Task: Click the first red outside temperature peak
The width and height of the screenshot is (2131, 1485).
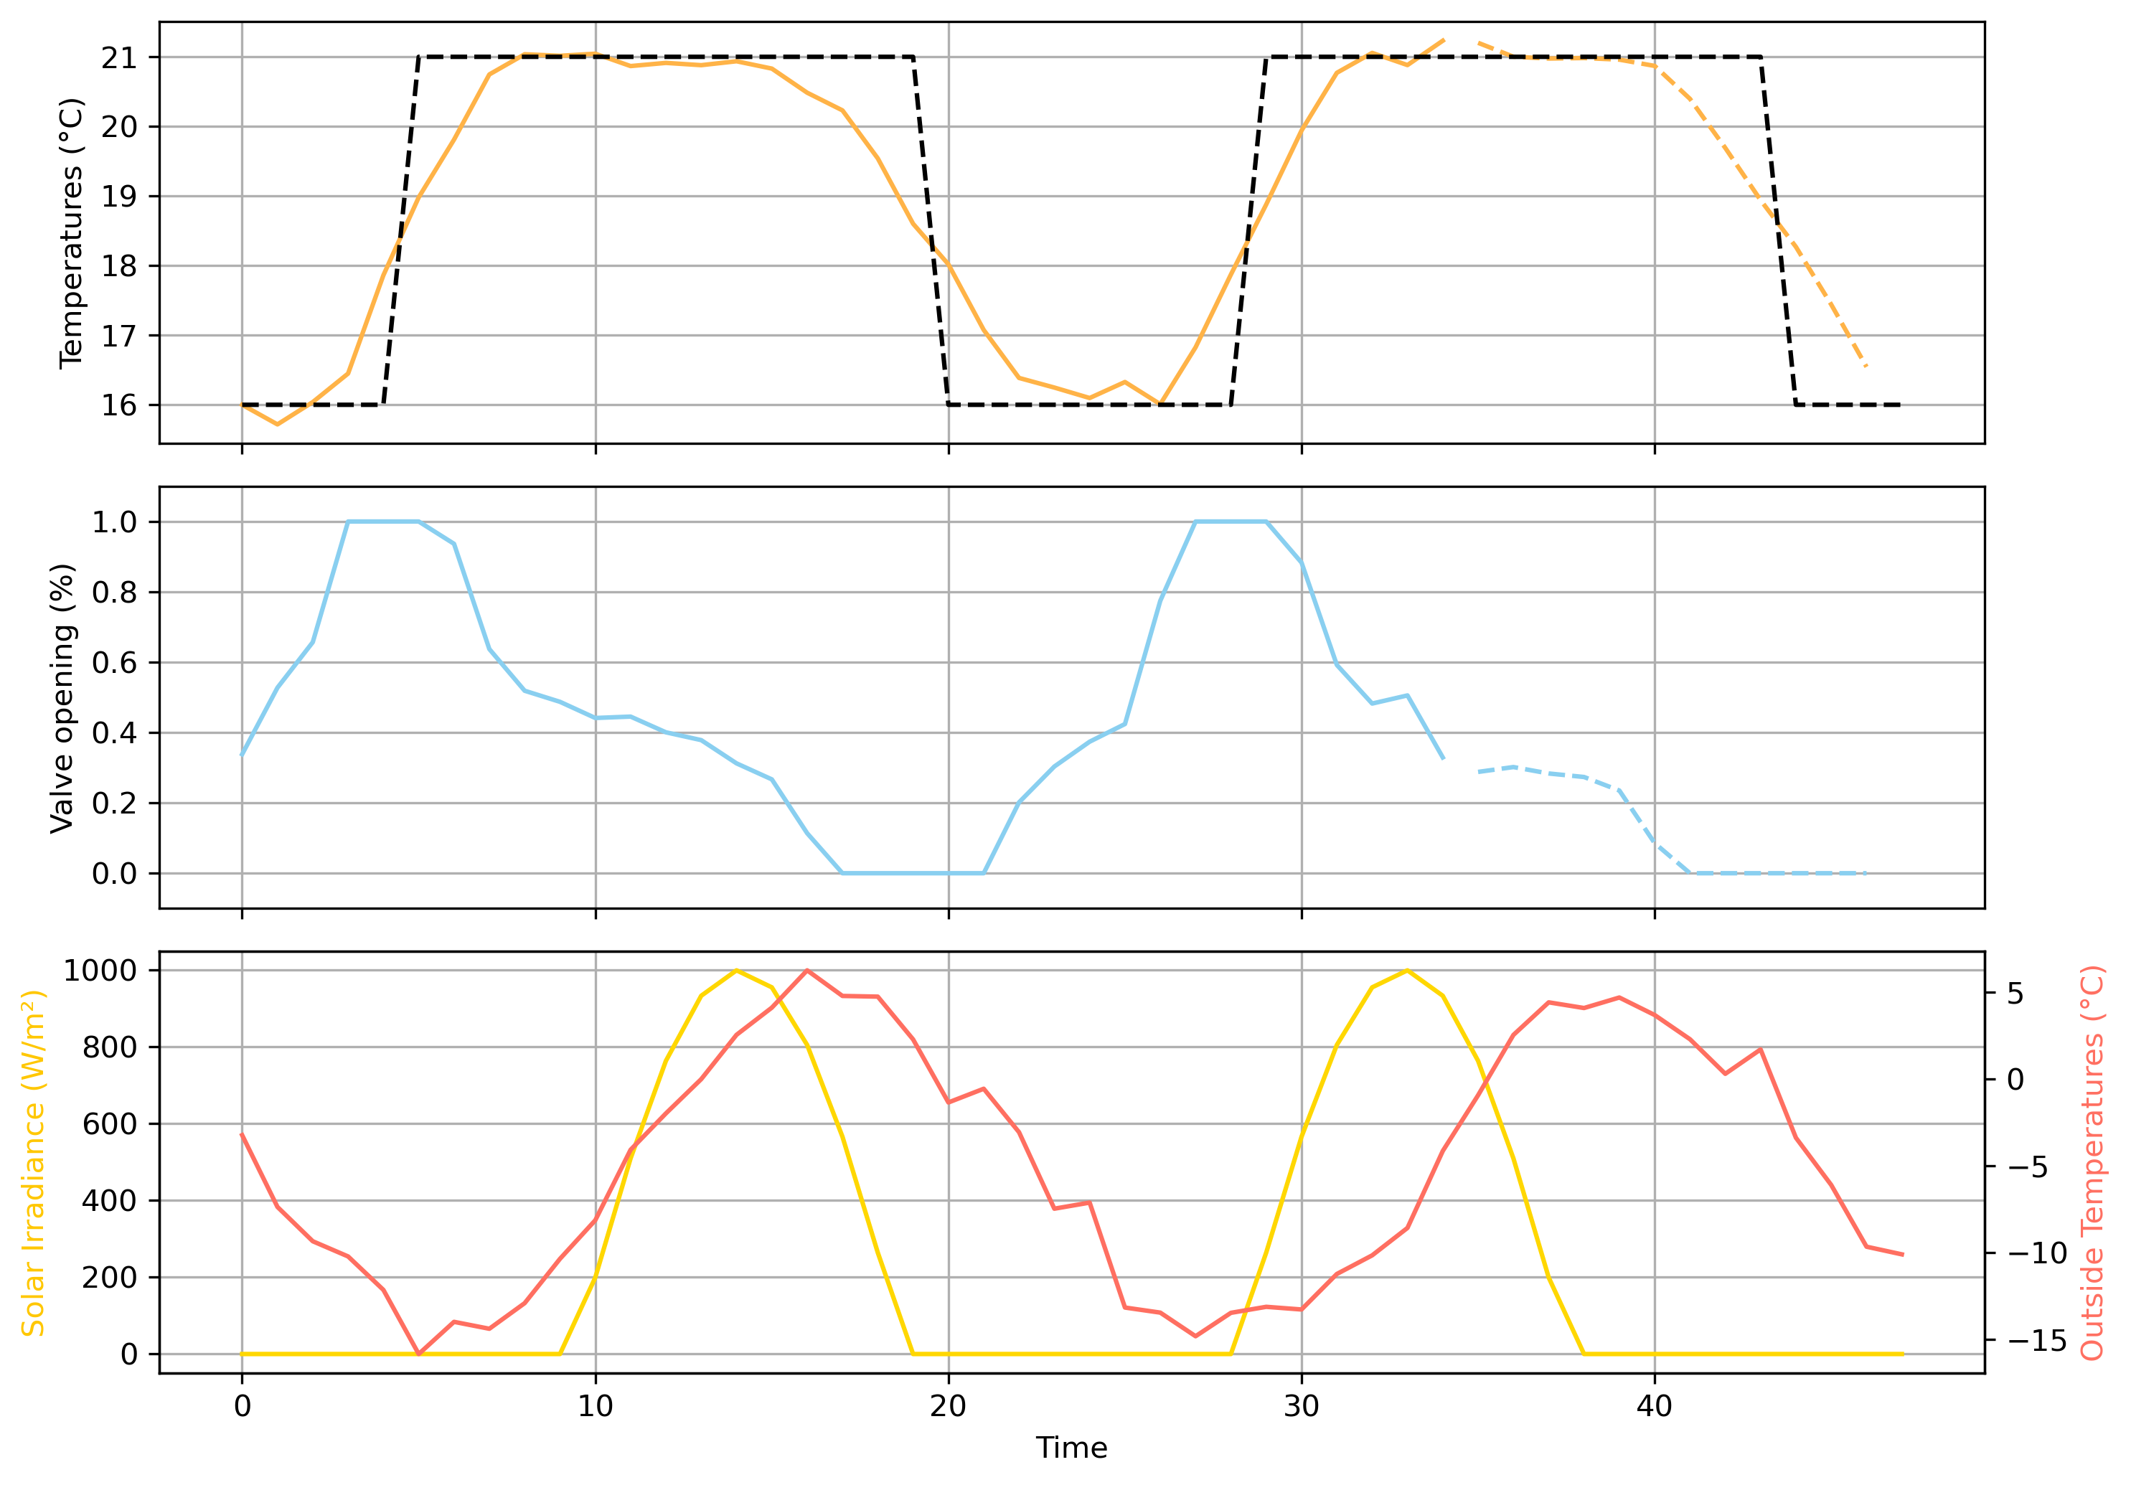Action: pyautogui.click(x=807, y=971)
